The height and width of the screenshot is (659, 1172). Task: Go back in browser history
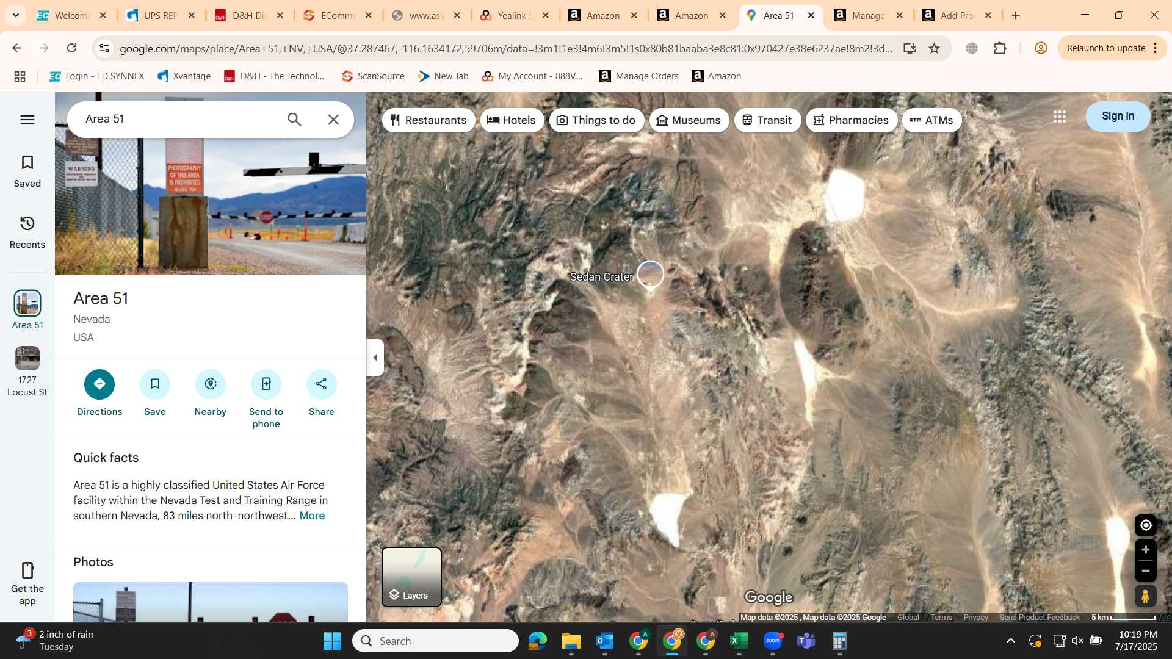17,48
